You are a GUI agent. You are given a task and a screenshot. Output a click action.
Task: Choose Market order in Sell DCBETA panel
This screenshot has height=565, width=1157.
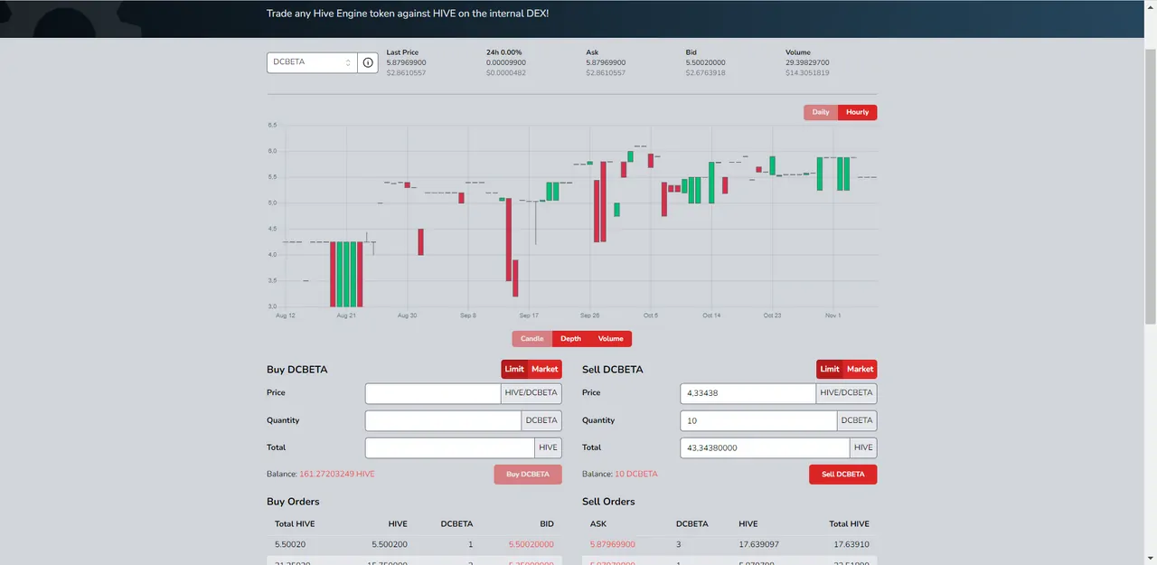pyautogui.click(x=861, y=369)
